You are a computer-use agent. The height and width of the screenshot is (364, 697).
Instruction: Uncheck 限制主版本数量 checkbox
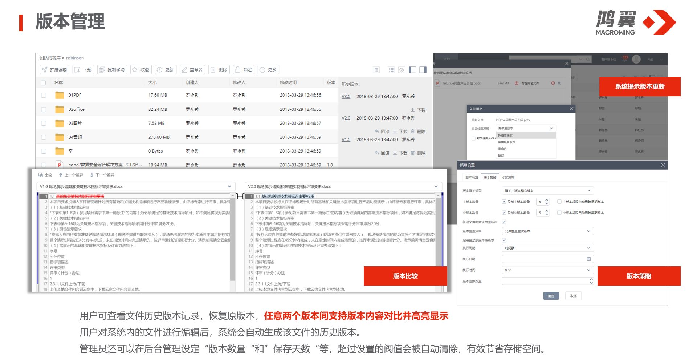point(504,202)
